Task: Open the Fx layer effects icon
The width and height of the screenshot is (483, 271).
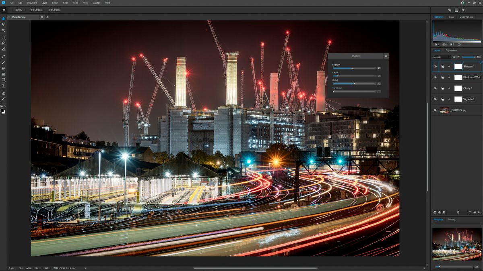Action: click(479, 212)
